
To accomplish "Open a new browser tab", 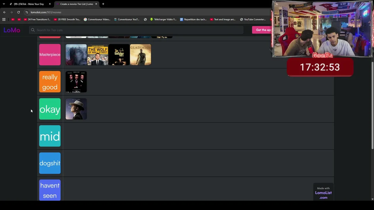I will (x=103, y=4).
